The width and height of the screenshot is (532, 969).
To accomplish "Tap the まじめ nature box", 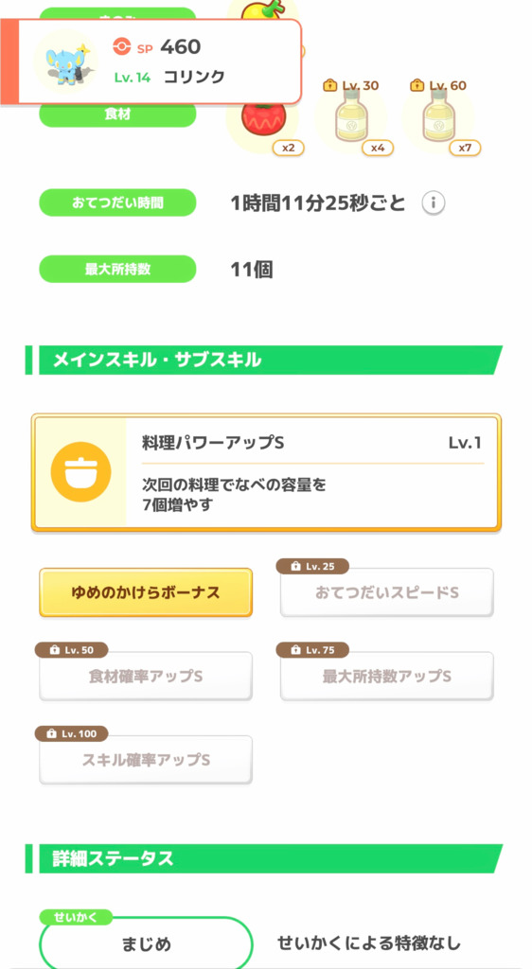I will pyautogui.click(x=146, y=943).
